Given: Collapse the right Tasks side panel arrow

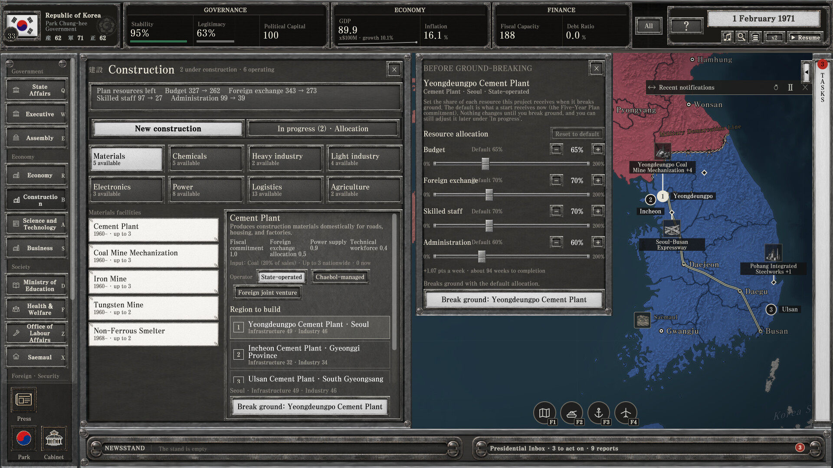Looking at the screenshot, I should coord(807,72).
